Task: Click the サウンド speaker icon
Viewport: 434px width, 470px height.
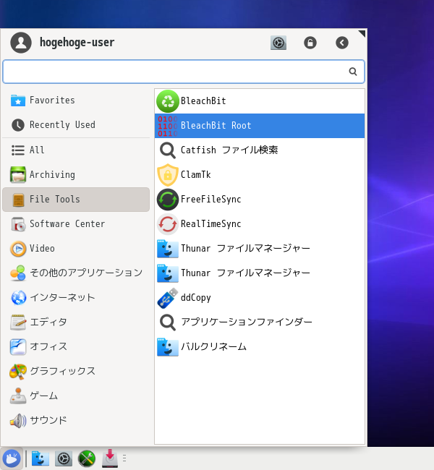Action: pos(18,421)
